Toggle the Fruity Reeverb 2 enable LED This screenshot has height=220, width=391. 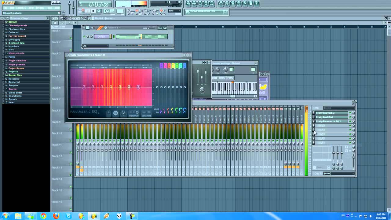coord(350,113)
